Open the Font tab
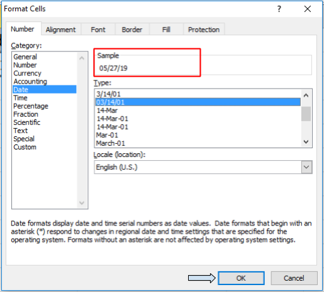This screenshot has height=292, width=324. click(x=98, y=30)
